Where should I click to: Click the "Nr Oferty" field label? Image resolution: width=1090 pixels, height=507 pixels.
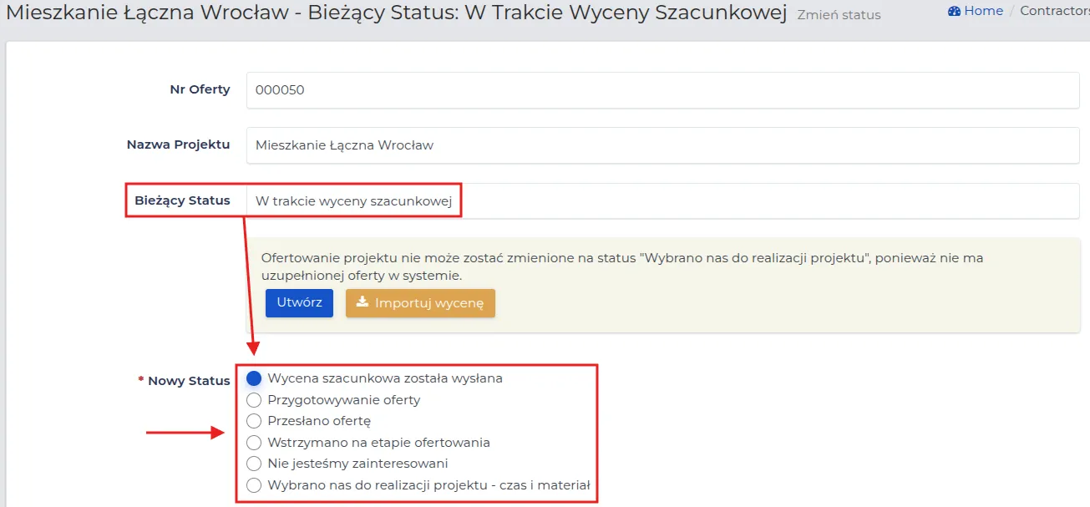[200, 89]
